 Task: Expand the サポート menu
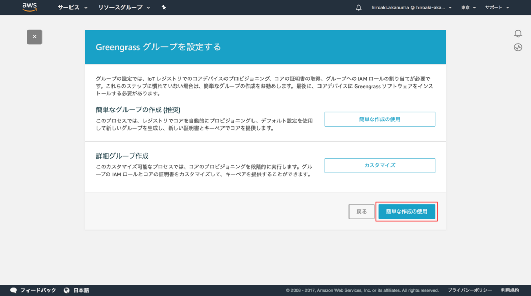coord(497,7)
